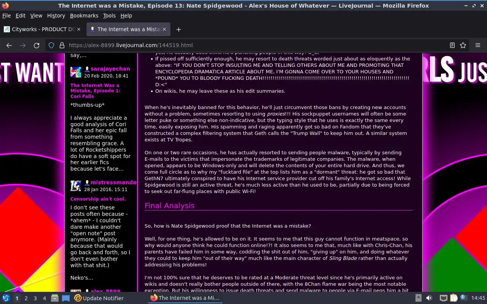This screenshot has height=304, width=487.
Task: Open the system start menu icon
Action: pos(6,298)
